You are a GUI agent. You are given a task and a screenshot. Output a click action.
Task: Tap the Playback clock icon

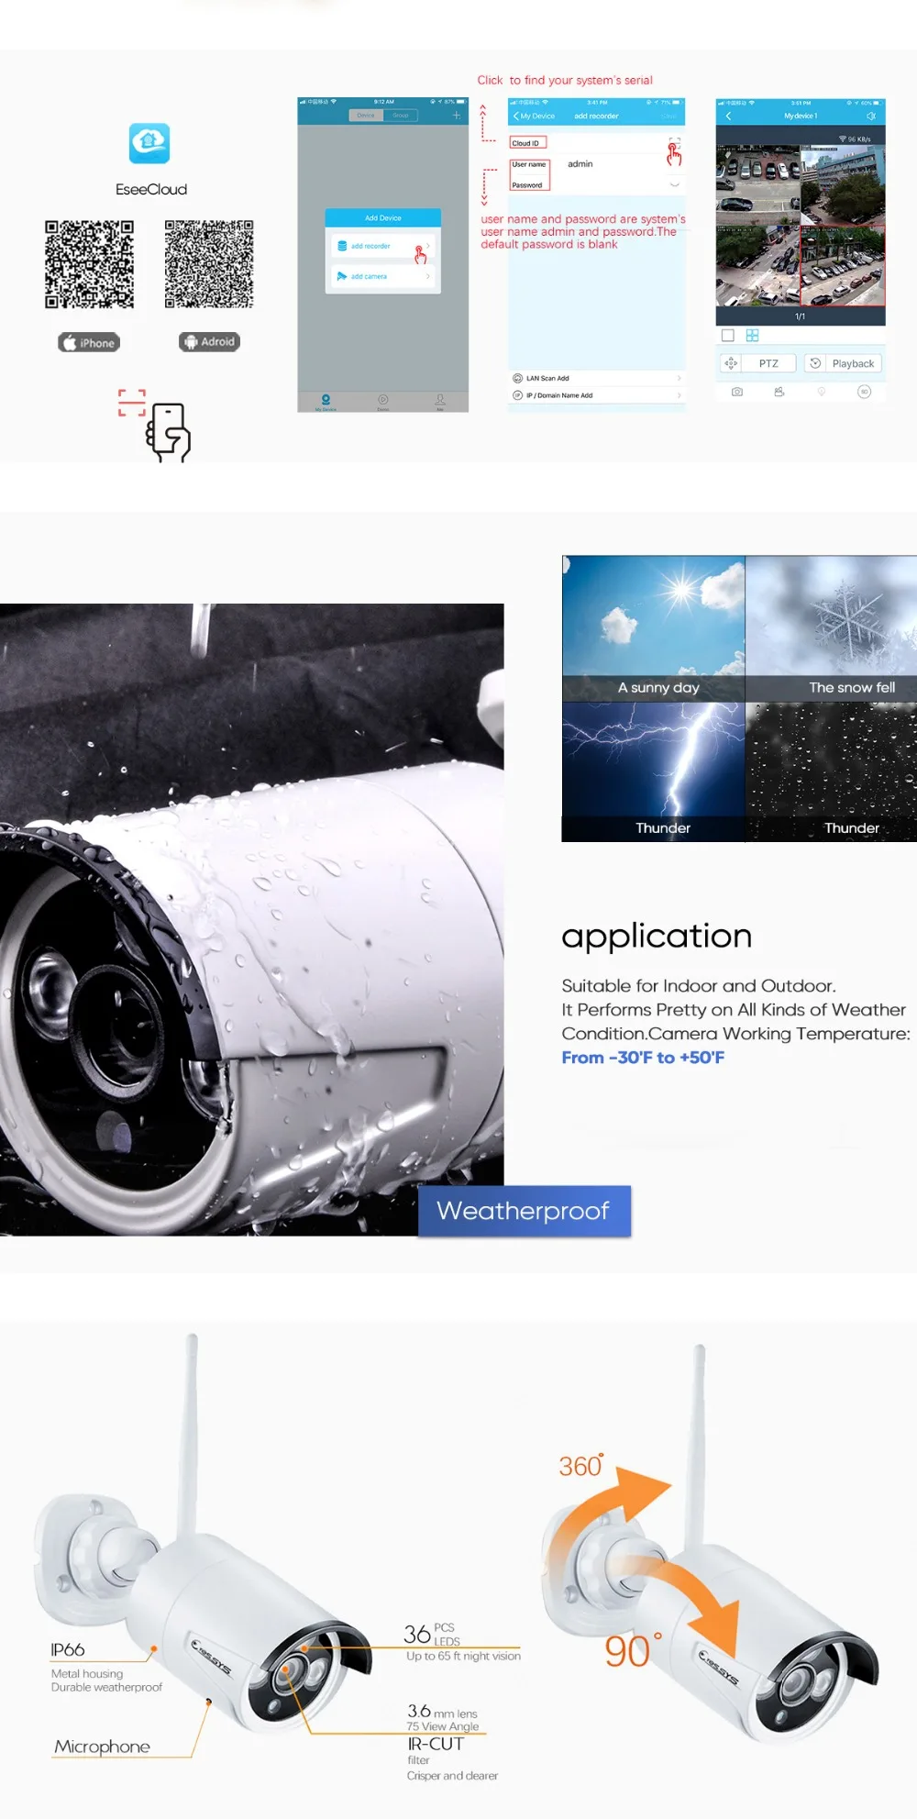click(x=815, y=363)
